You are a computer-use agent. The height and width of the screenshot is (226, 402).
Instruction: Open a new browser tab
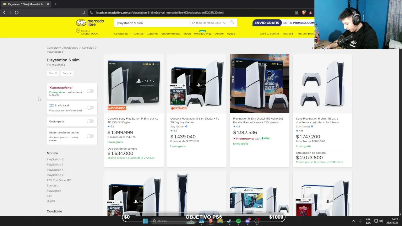[x=56, y=4]
